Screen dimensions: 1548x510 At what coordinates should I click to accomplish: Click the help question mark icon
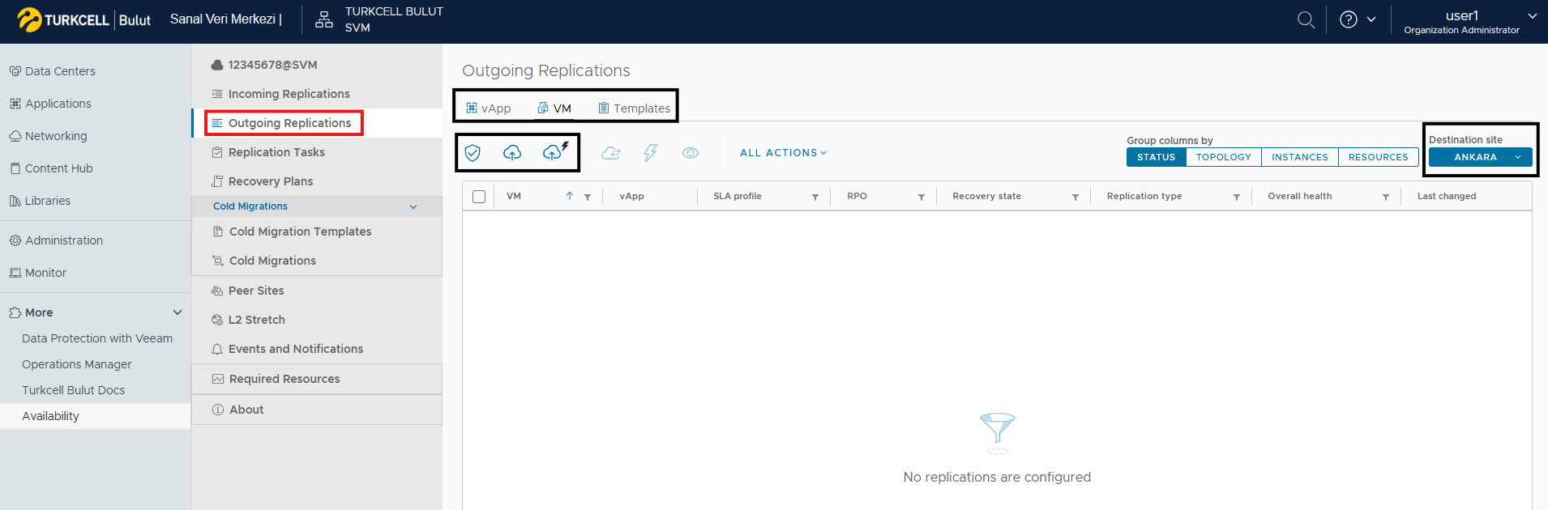click(x=1349, y=19)
